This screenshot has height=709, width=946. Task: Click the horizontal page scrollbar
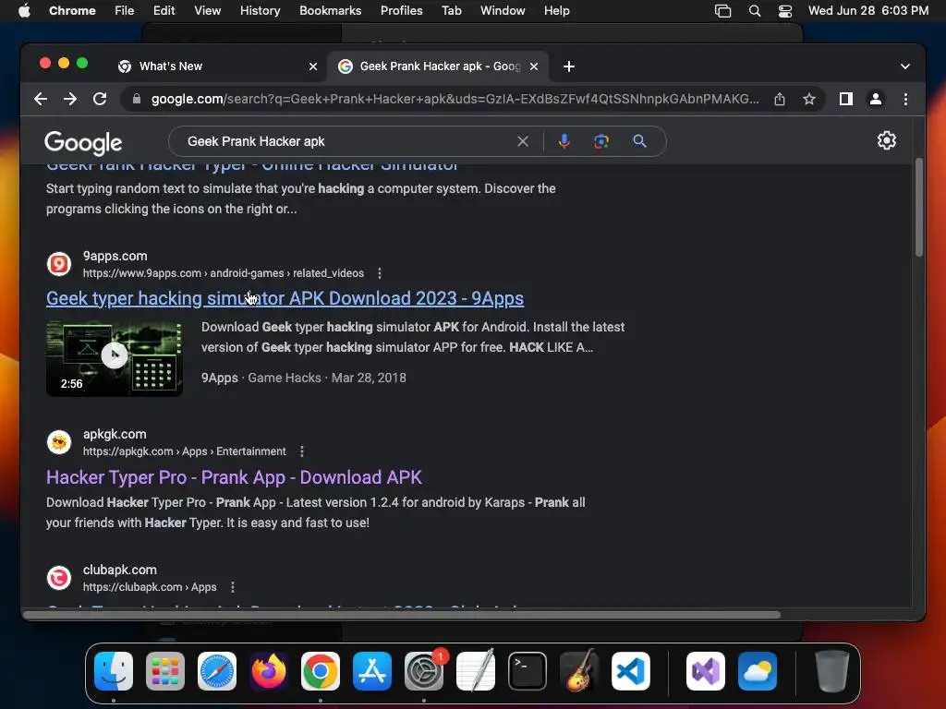pyautogui.click(x=402, y=614)
